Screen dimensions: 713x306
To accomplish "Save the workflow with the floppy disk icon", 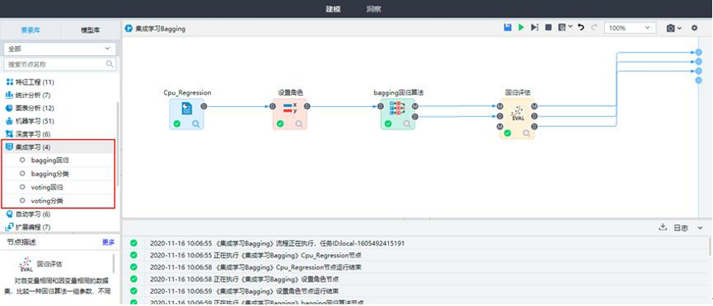I will coord(508,28).
